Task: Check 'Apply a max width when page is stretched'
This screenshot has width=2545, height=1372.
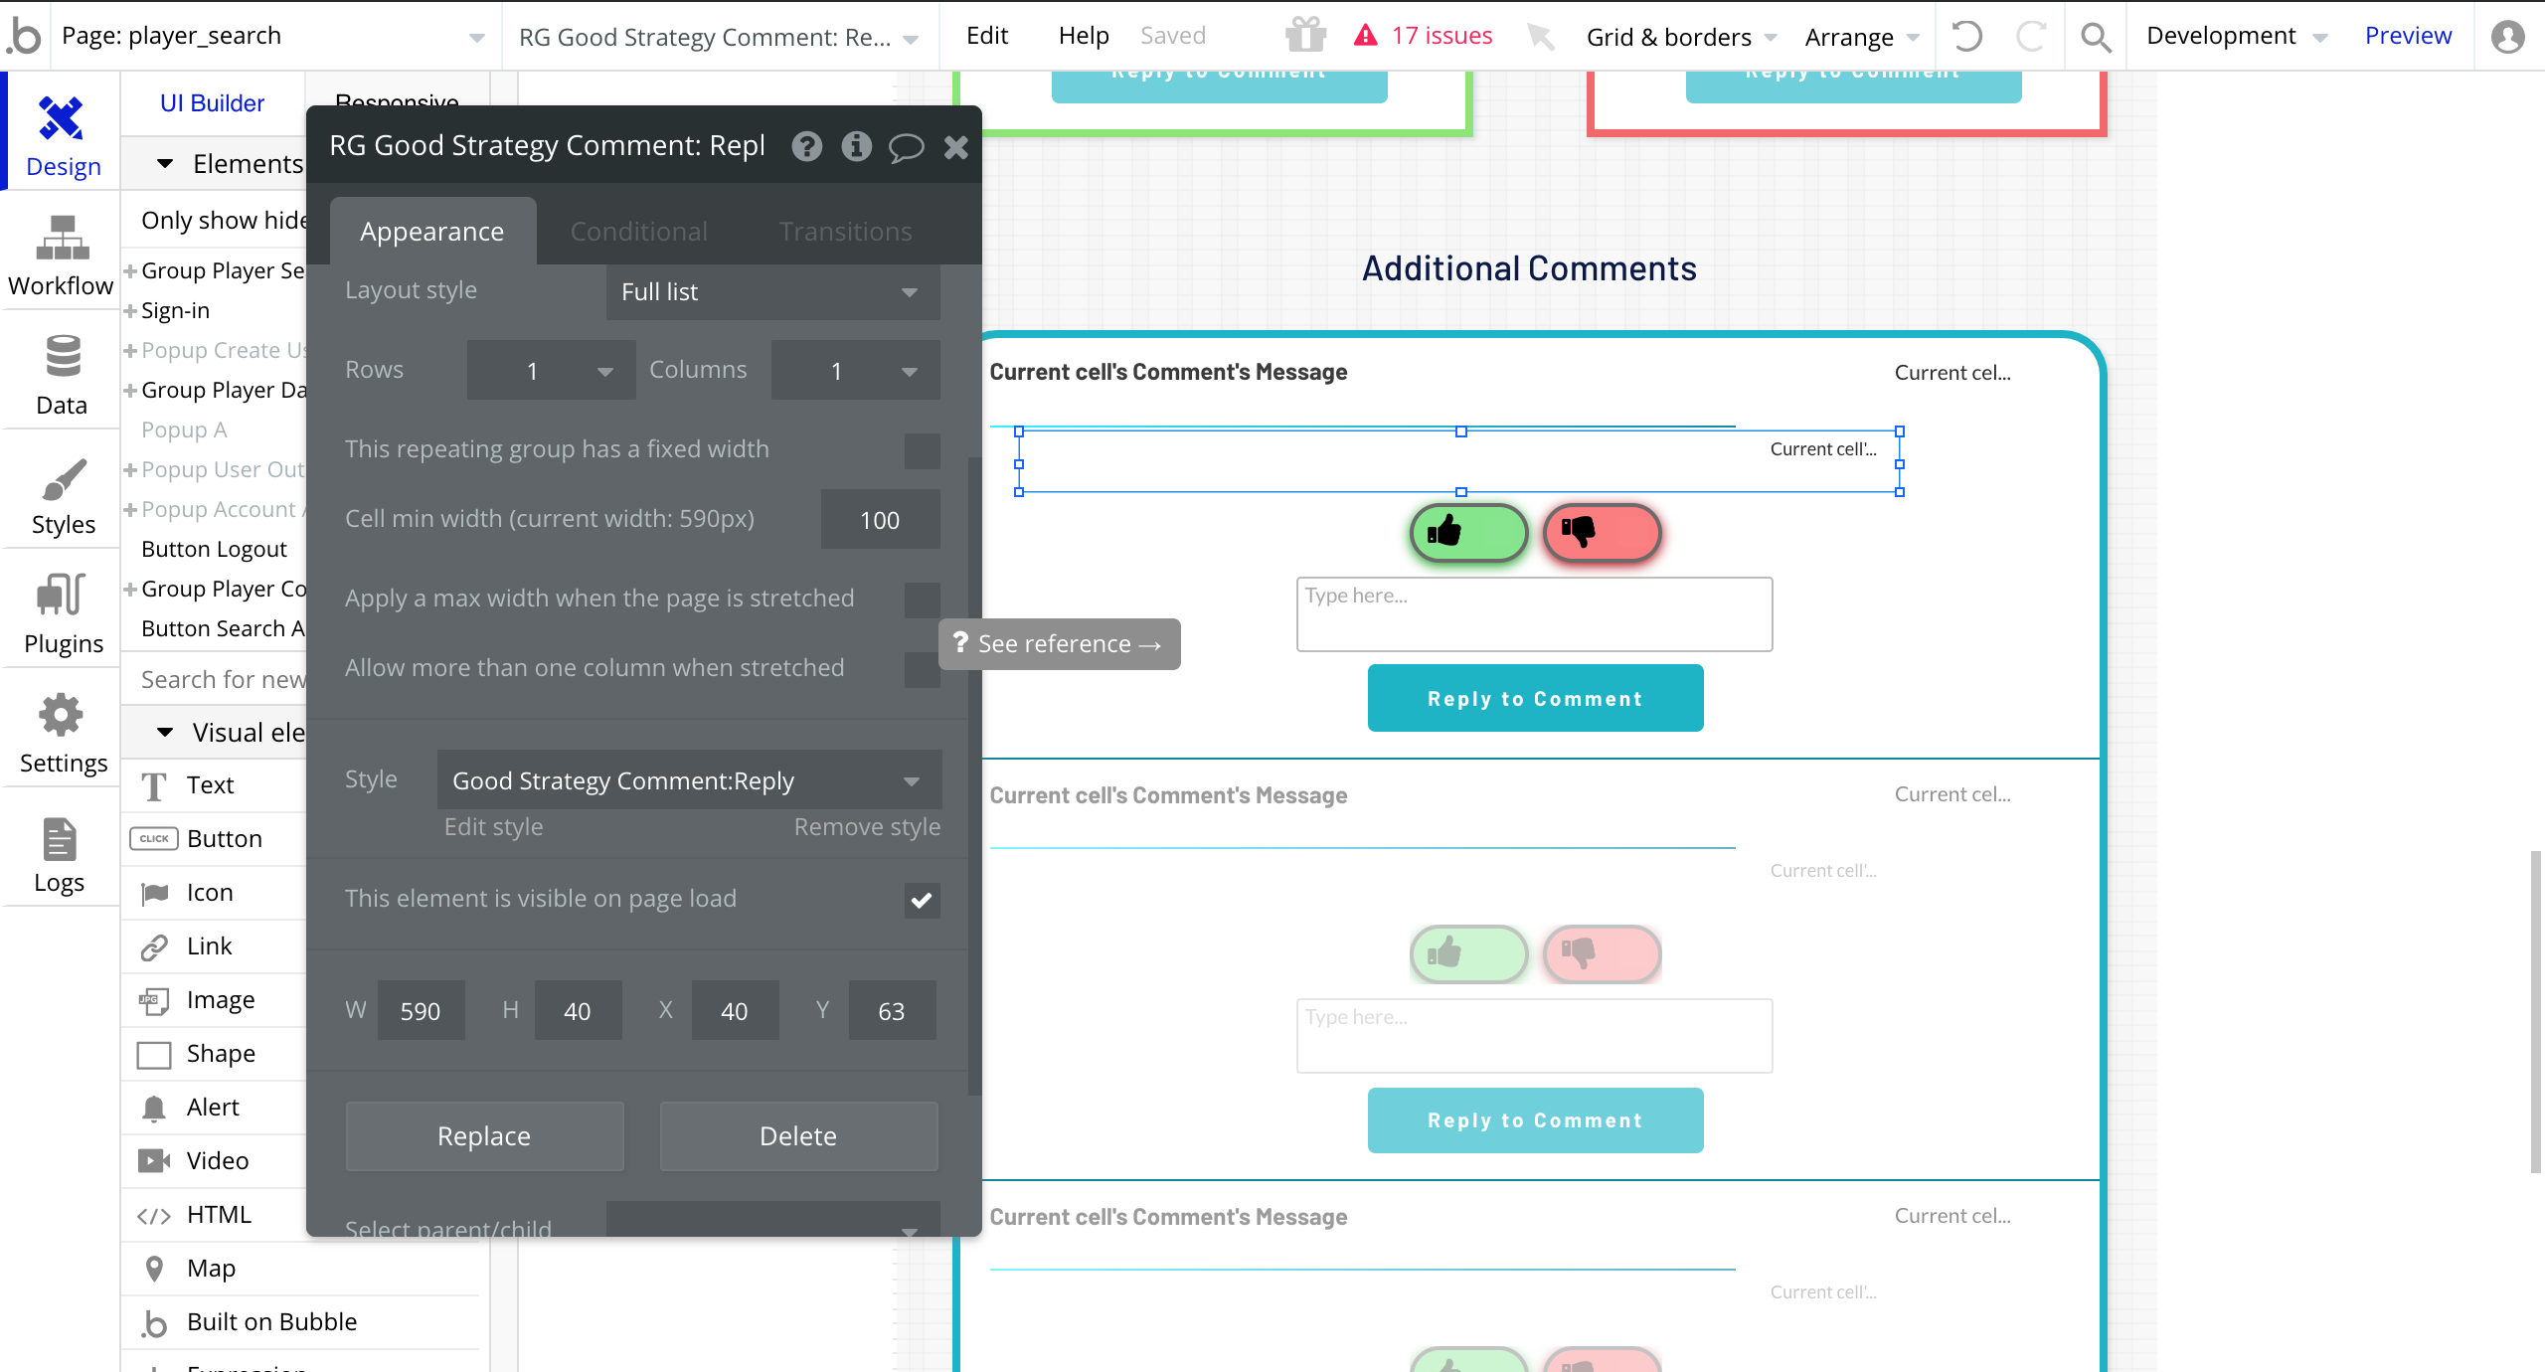Action: (922, 600)
